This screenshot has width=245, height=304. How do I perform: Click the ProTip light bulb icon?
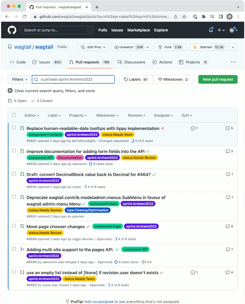pyautogui.click(x=67, y=301)
